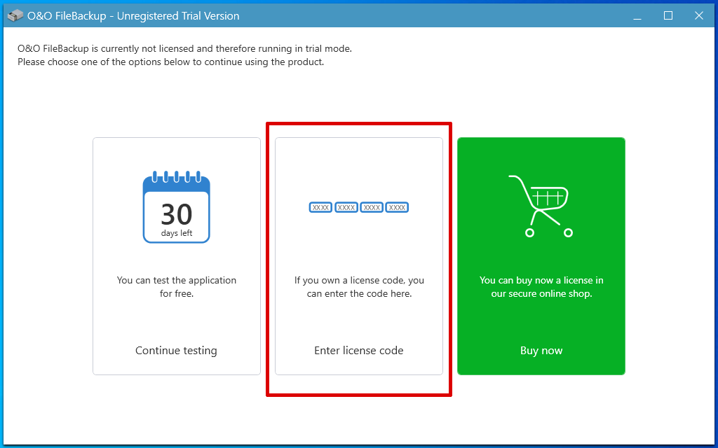Viewport: 718px width, 448px height.
Task: Click the 'currently not licensed' notice text
Action: pos(184,48)
